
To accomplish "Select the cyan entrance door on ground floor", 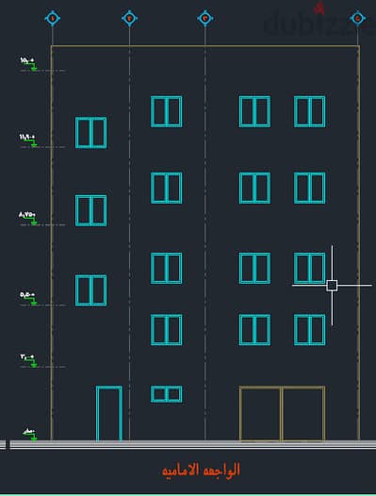I will click(x=109, y=413).
